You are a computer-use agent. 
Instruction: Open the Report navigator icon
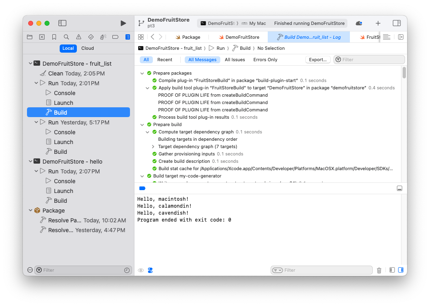[x=128, y=37]
